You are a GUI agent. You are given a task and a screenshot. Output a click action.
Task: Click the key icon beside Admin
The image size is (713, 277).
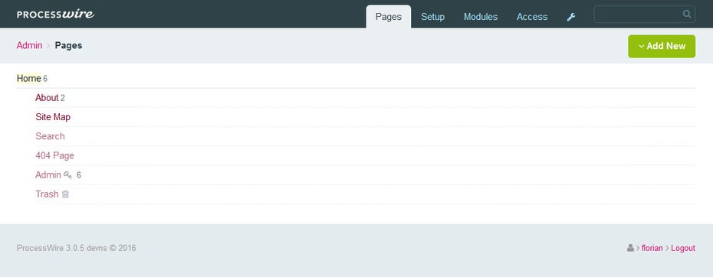tap(67, 174)
